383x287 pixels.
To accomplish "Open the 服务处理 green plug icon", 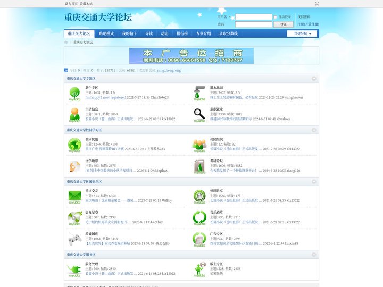I will tap(74, 270).
